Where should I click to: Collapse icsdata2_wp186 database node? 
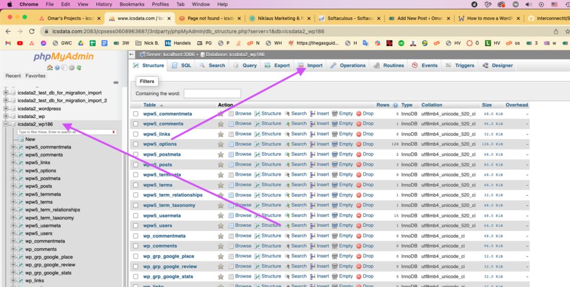point(6,124)
